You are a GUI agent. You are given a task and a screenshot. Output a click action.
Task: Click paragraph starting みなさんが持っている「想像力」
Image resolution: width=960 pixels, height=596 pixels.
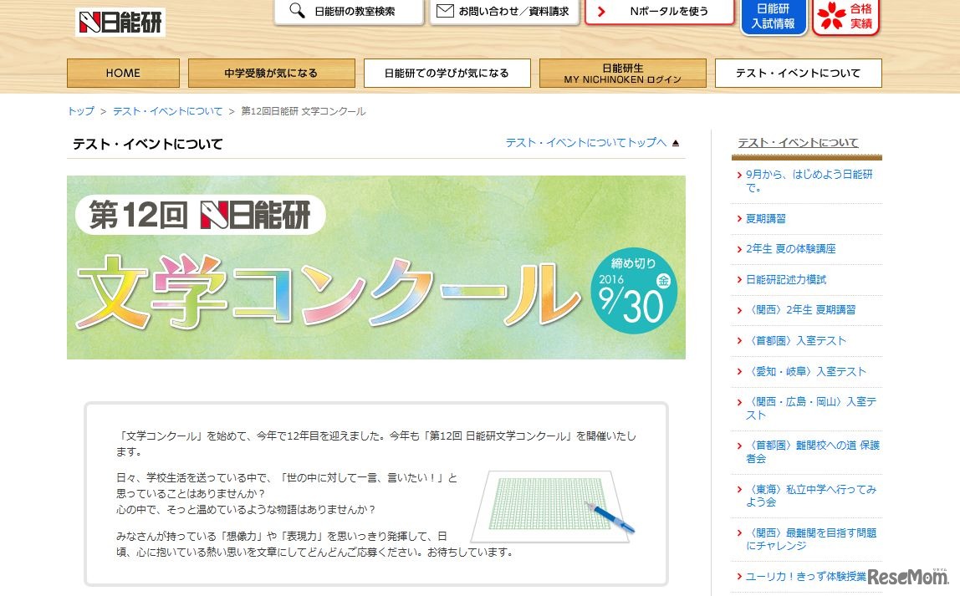[x=314, y=544]
